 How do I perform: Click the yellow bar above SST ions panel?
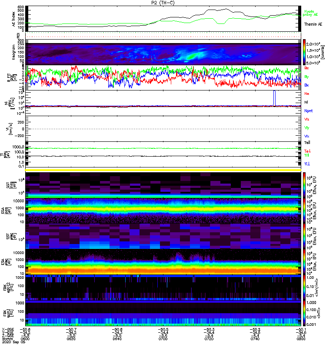[x=163, y=170]
